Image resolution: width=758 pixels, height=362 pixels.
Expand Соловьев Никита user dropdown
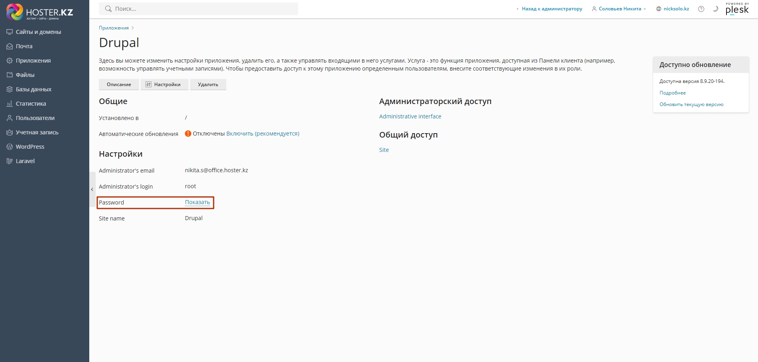click(x=619, y=9)
